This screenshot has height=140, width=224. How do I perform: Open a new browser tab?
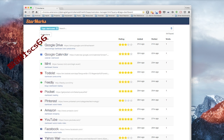61,8
